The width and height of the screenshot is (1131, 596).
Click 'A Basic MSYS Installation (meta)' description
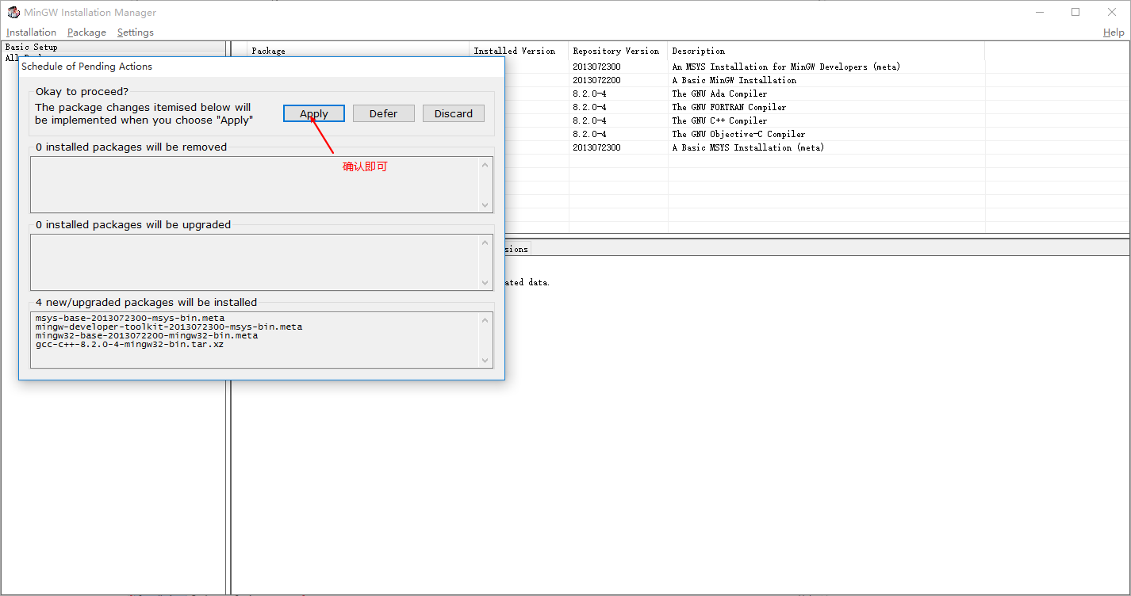748,147
